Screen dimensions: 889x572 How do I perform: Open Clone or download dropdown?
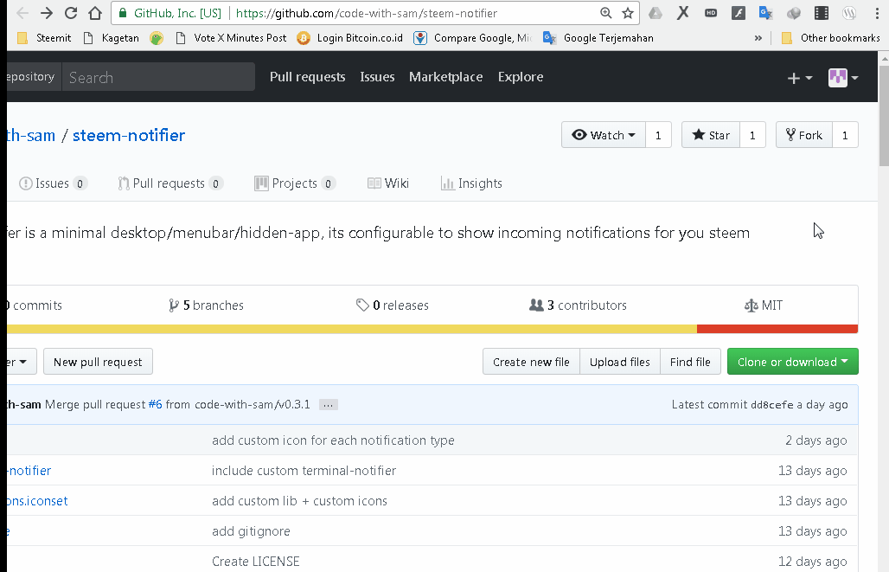[793, 362]
